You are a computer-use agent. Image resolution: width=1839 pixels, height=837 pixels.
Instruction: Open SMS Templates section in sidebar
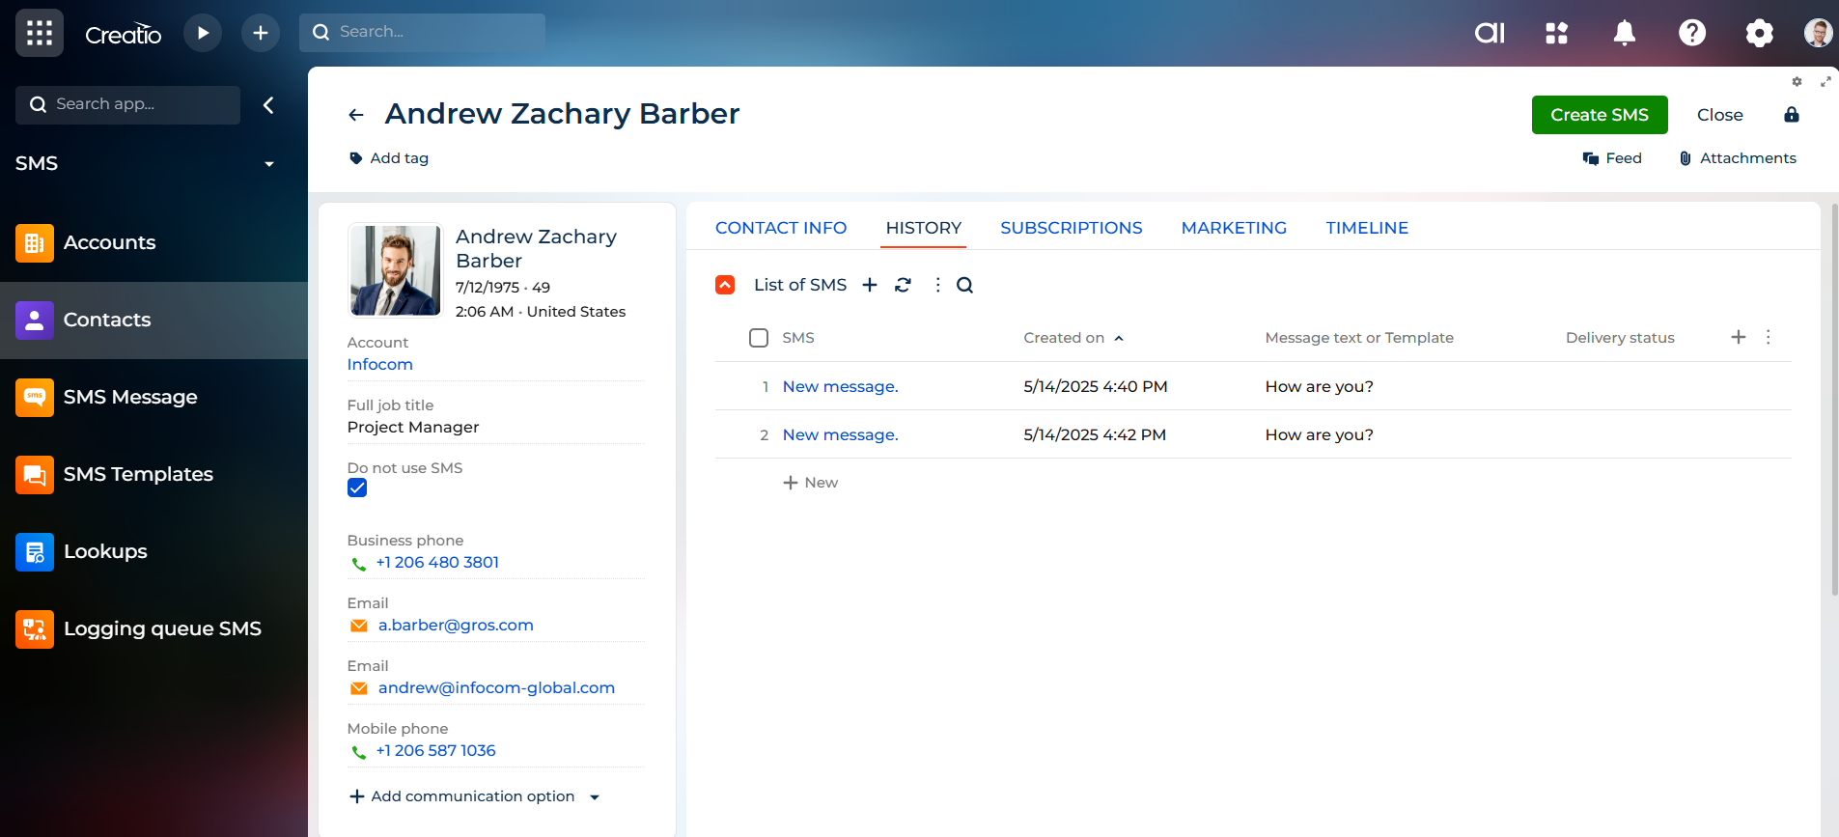(154, 475)
